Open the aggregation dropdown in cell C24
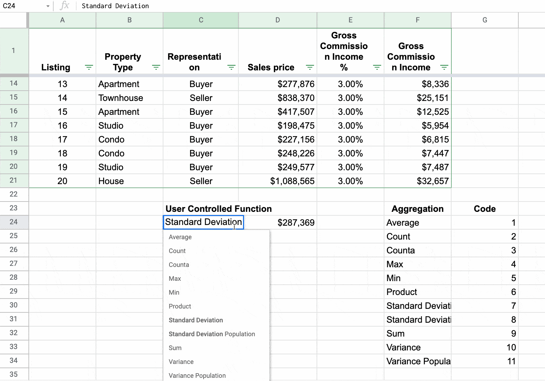Image resolution: width=545 pixels, height=381 pixels. (203, 222)
